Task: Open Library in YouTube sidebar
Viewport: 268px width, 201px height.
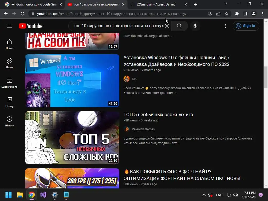Action: [9, 102]
